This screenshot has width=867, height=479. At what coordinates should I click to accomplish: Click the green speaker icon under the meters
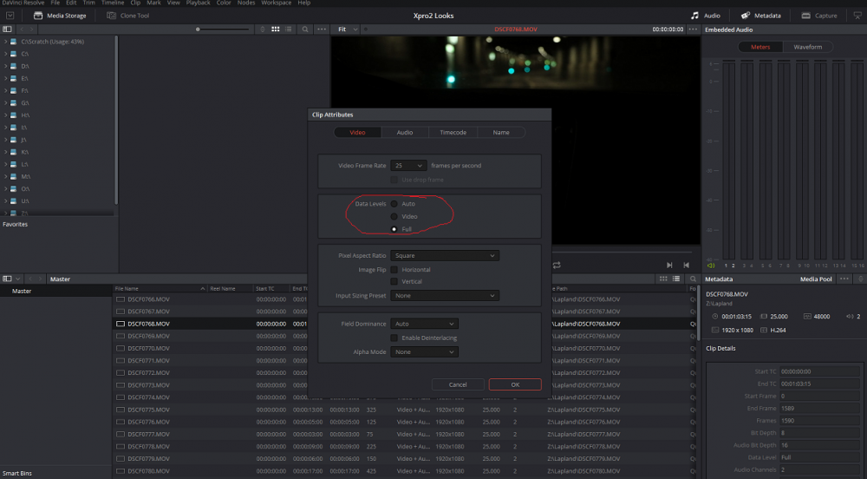click(x=712, y=266)
